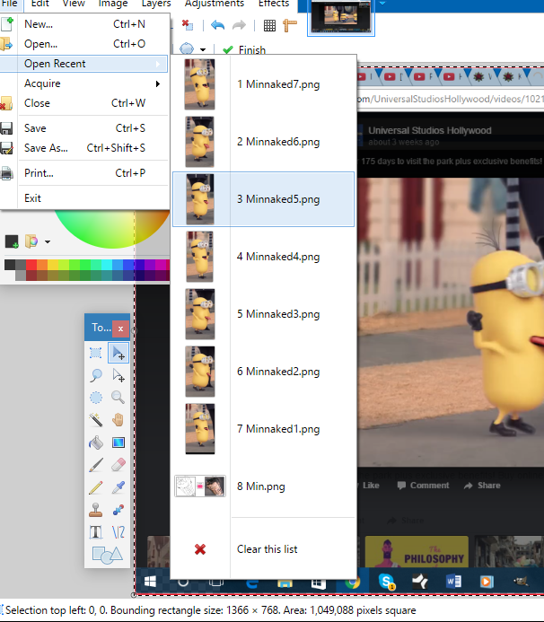Select the Clone Stamp tool
The height and width of the screenshot is (622, 544).
96,510
